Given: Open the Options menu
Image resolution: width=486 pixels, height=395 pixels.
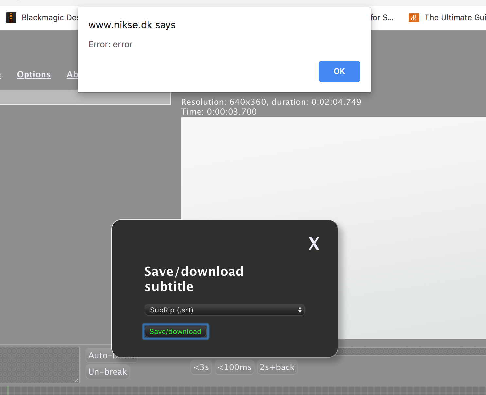Looking at the screenshot, I should pyautogui.click(x=34, y=74).
